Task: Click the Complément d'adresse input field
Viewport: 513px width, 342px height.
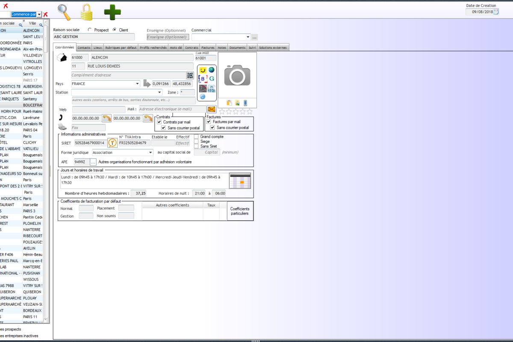Action: tap(128, 75)
